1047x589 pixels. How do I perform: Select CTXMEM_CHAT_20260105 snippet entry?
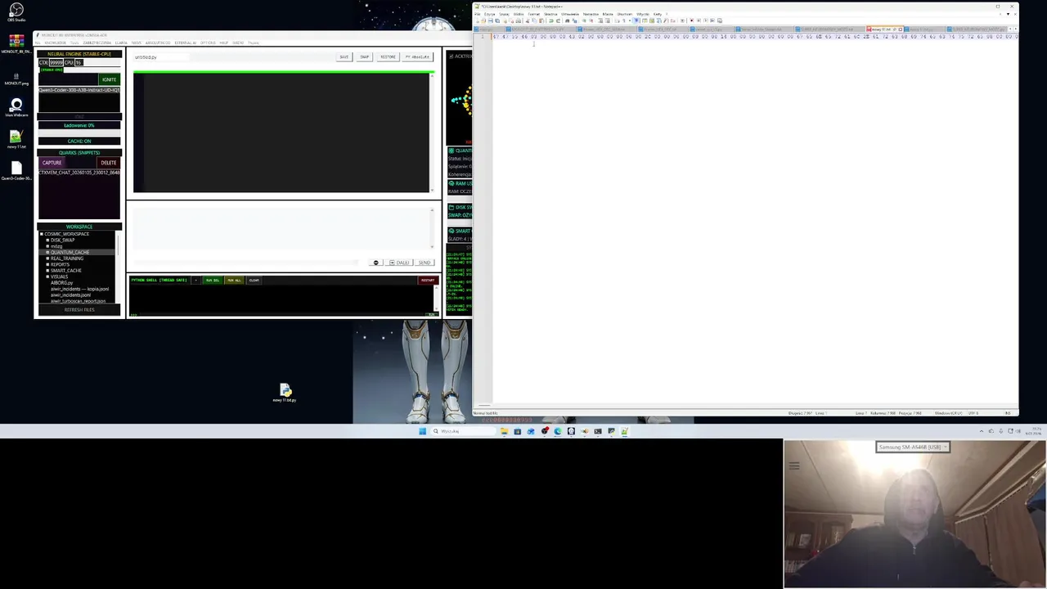tap(79, 173)
